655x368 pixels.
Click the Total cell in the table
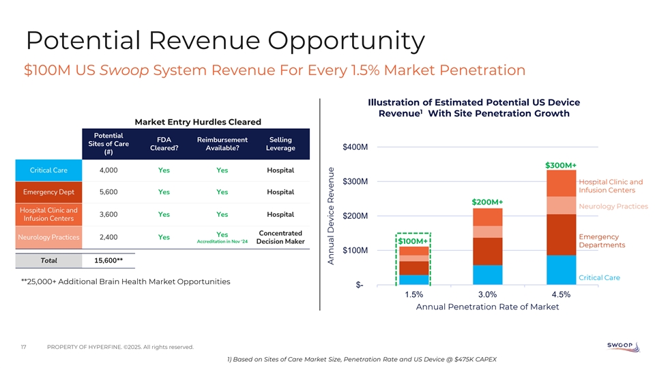(x=48, y=260)
